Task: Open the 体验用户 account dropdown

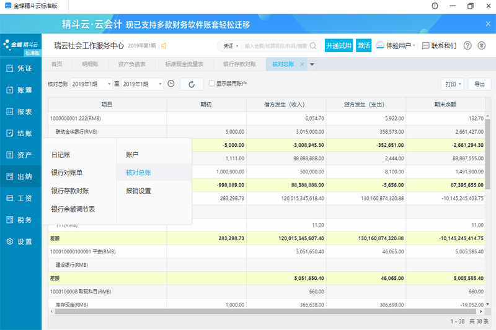Action: click(396, 46)
